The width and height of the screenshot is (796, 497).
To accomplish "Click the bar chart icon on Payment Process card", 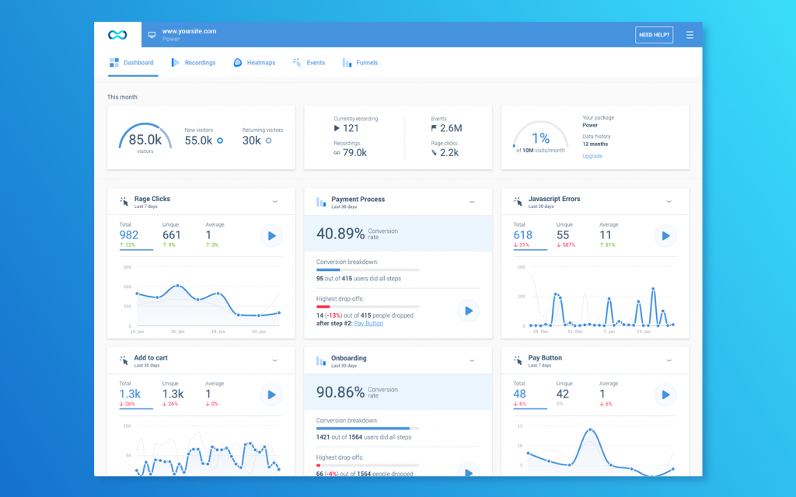I will pyautogui.click(x=322, y=201).
